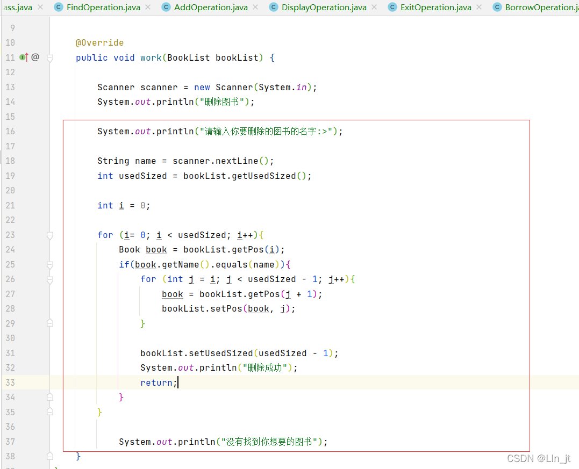Switch to the ExitOperation.java tab
This screenshot has height=469, width=579.
click(435, 8)
